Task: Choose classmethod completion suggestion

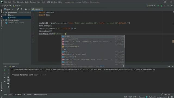Action: pos(92,57)
